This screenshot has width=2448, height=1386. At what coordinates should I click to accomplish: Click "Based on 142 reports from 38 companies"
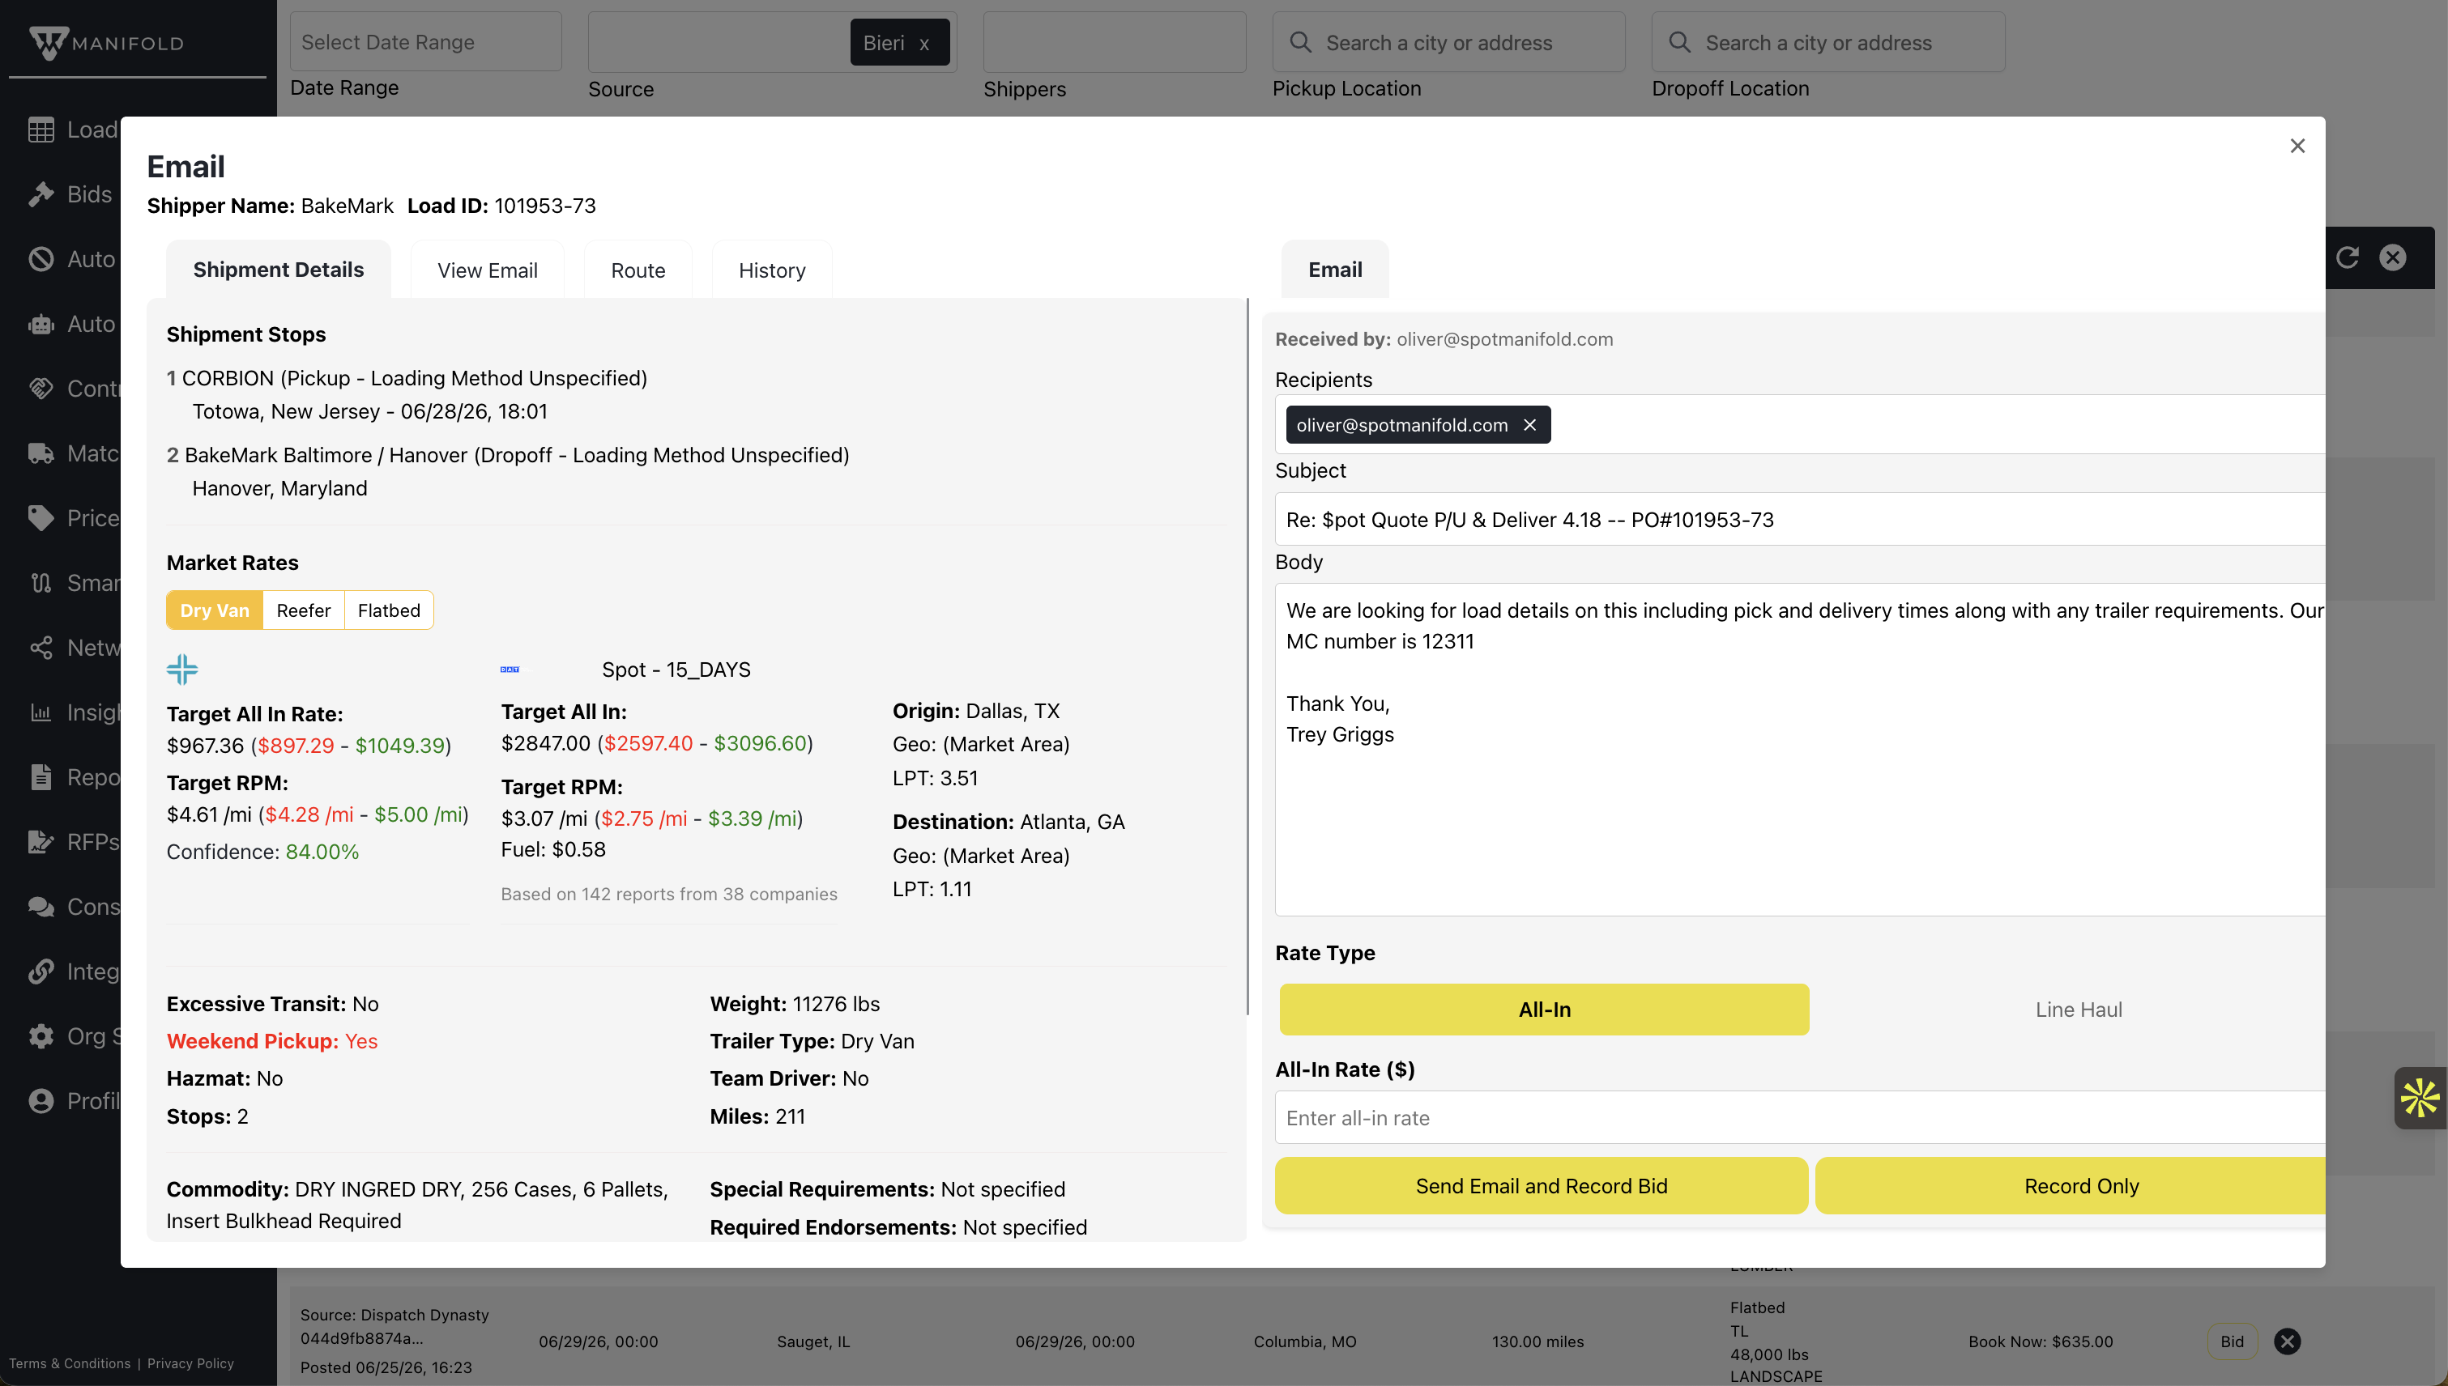pos(668,894)
